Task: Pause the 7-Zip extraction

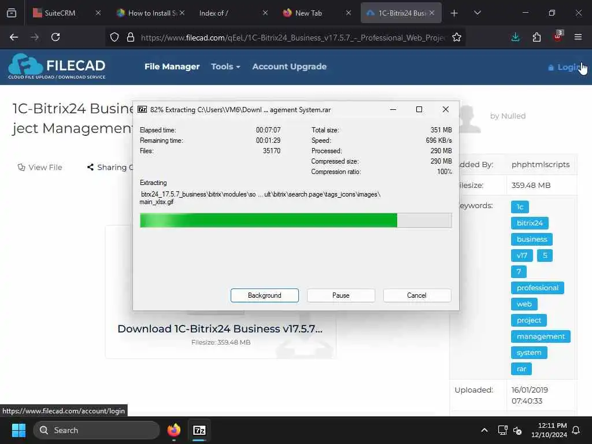Action: [x=341, y=295]
